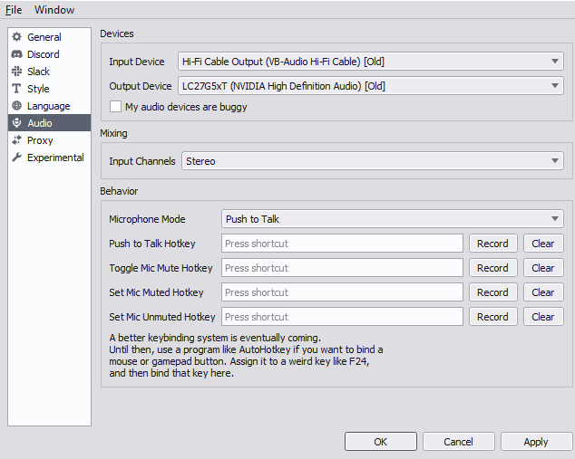Click the 'Input Channels' label

pos(142,161)
